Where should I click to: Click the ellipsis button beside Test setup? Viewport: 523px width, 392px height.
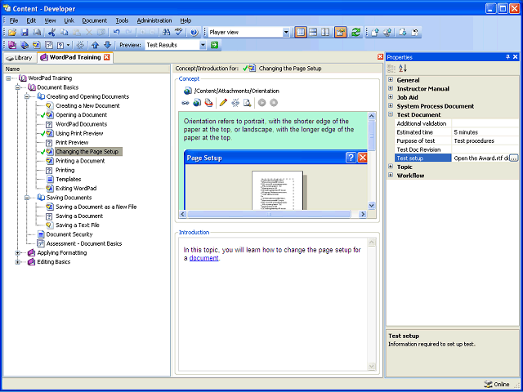pyautogui.click(x=514, y=158)
